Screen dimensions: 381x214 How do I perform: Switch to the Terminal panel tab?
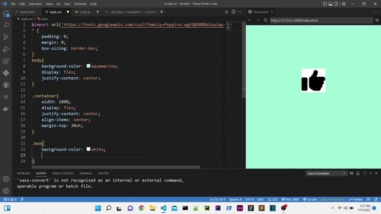[x=86, y=173]
